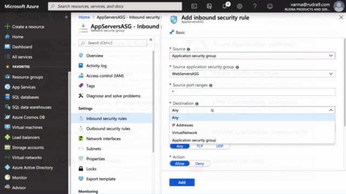This screenshot has width=346, height=194.
Task: Select the Any protocol toggle
Action: [179, 146]
